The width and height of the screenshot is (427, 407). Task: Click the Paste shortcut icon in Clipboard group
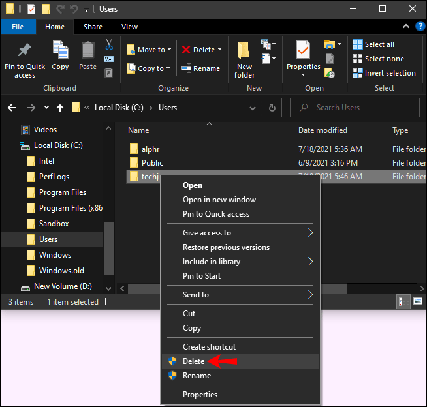point(108,73)
